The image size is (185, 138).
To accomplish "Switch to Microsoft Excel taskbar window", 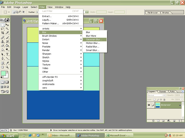I will [119, 135].
